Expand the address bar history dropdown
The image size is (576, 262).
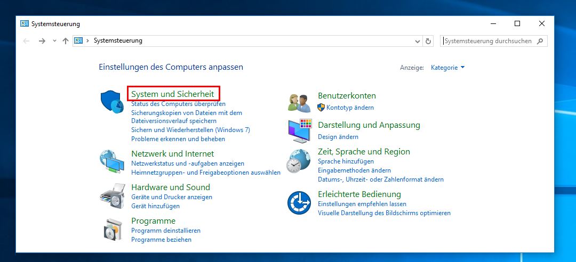point(418,42)
